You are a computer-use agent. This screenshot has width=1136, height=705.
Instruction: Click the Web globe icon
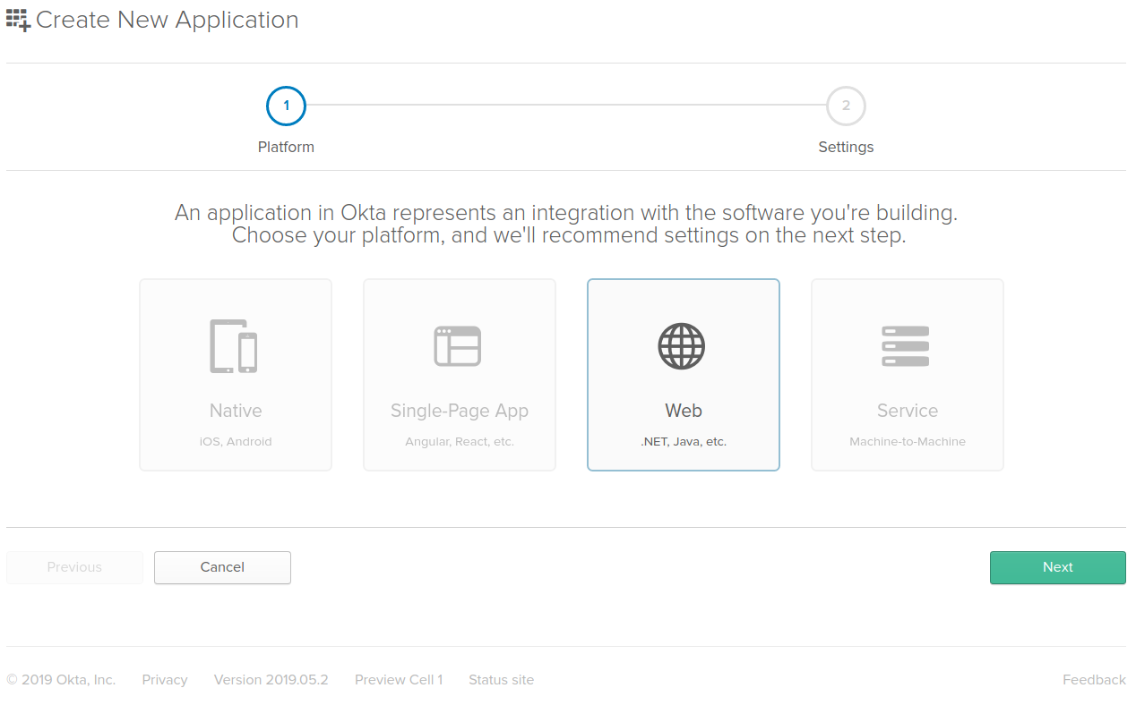pos(682,346)
